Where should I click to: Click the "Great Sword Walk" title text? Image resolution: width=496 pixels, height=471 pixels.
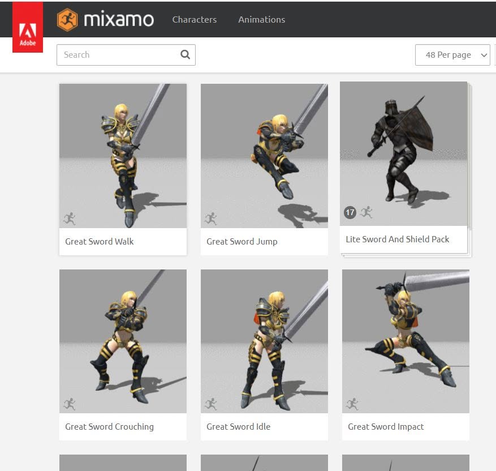pos(100,242)
